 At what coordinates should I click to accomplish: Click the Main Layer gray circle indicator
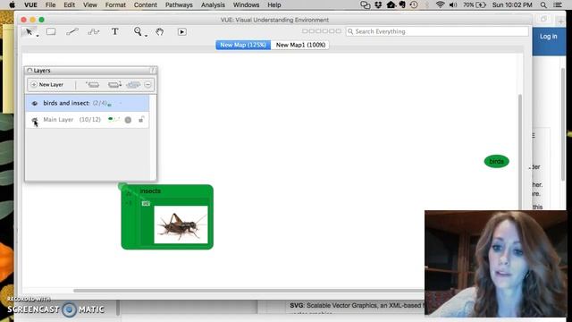(x=128, y=120)
